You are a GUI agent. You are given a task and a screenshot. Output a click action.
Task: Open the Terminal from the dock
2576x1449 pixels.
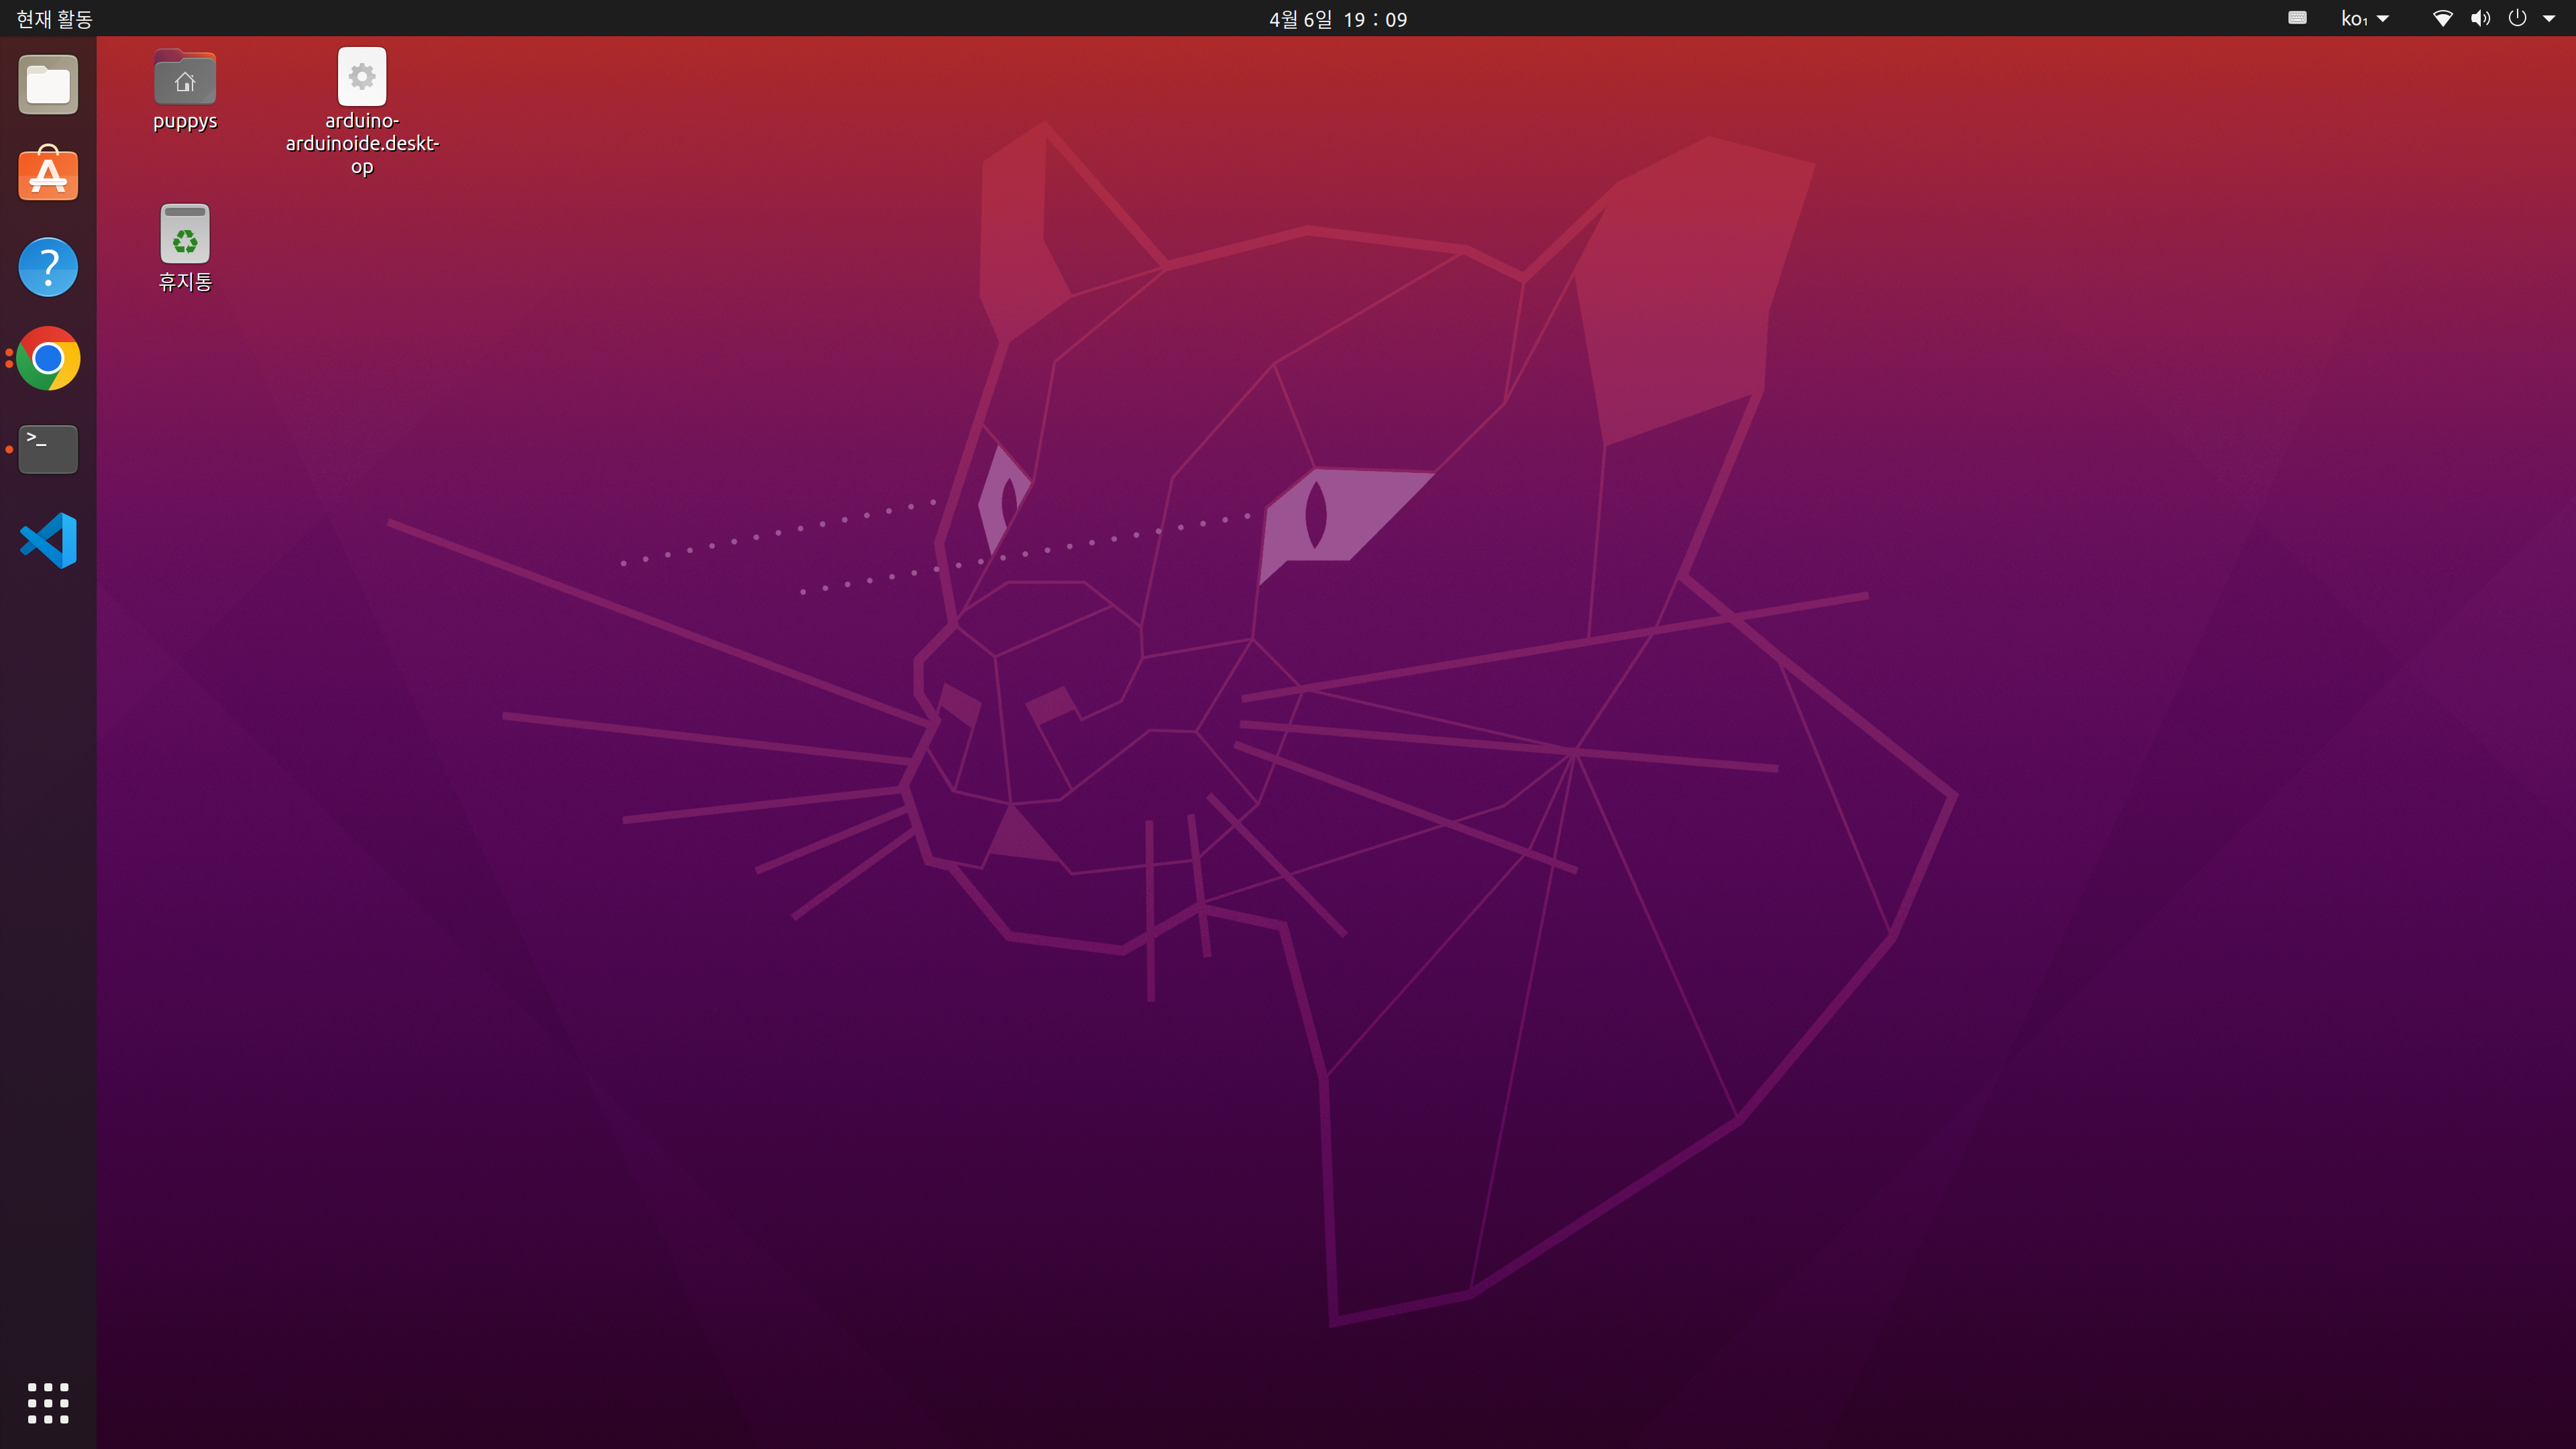pos(48,449)
